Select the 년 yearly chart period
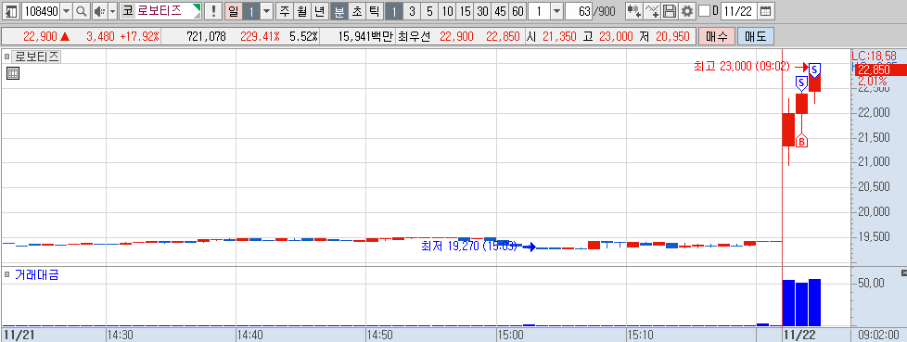 [x=319, y=11]
